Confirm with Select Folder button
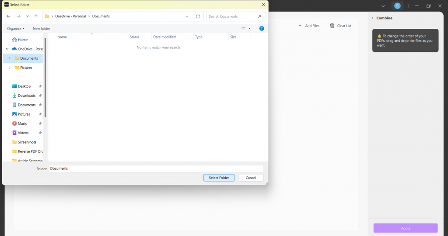Image resolution: width=448 pixels, height=236 pixels. tap(219, 178)
